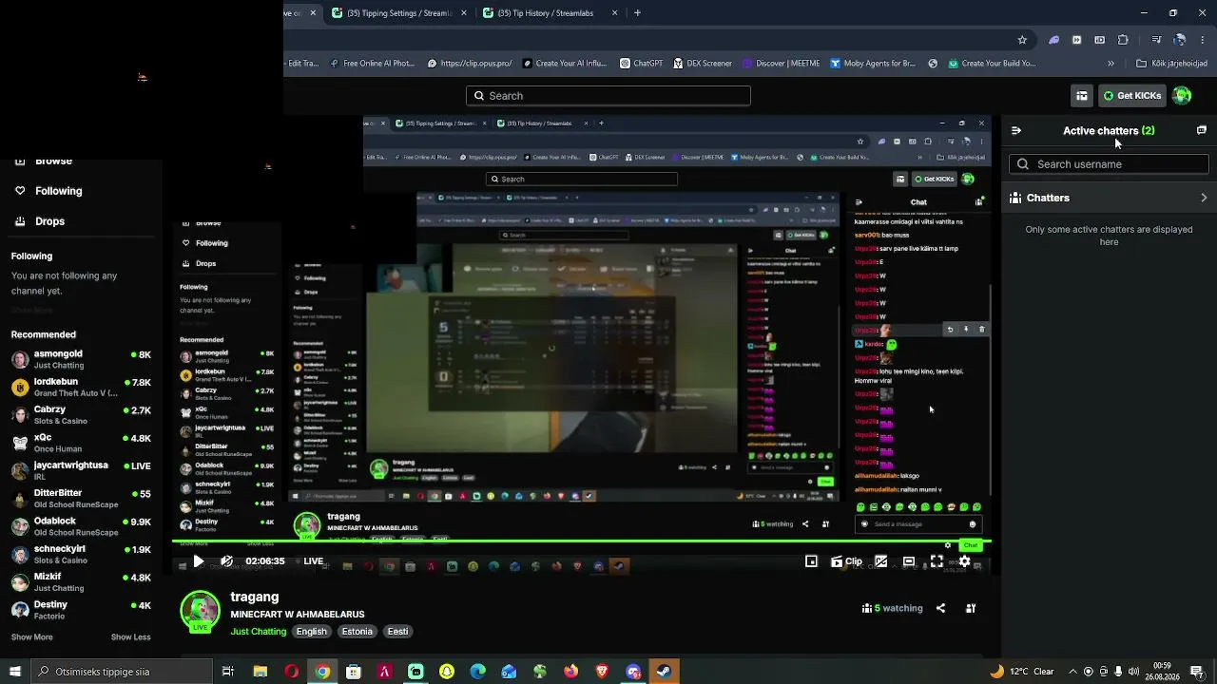Viewport: 1217px width, 684px height.
Task: Click the Kick search field
Action: (608, 96)
